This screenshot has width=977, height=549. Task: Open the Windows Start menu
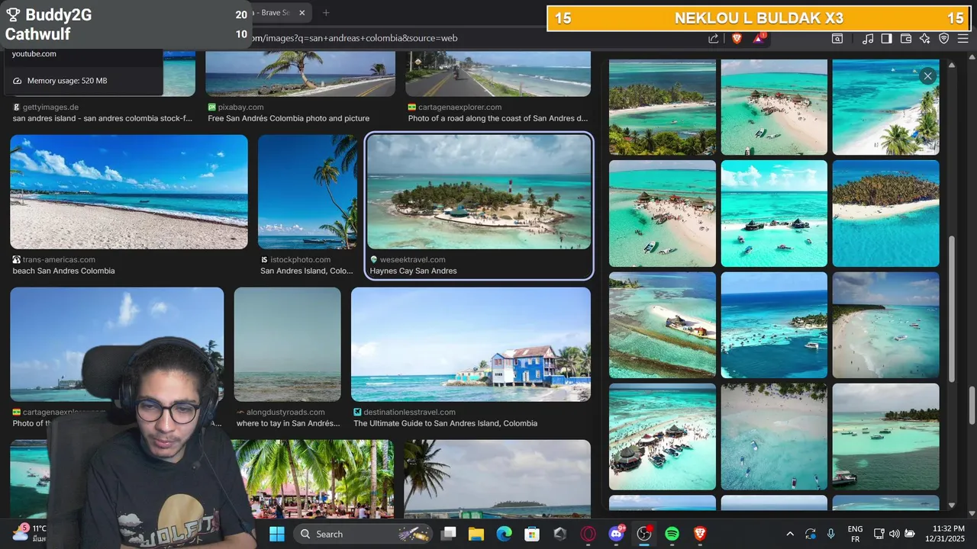(x=276, y=534)
